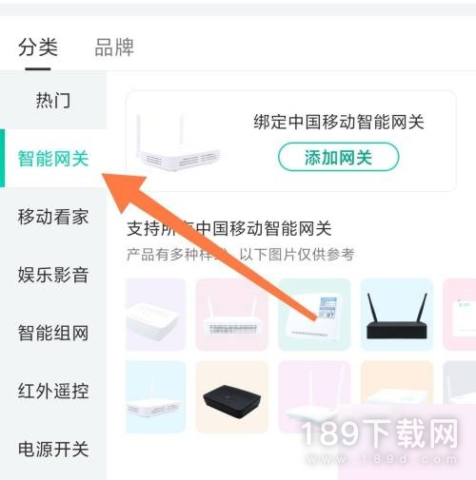Viewport: 476px width, 480px height.
Task: Pick the gateway with blue label on green tile
Action: point(314,315)
